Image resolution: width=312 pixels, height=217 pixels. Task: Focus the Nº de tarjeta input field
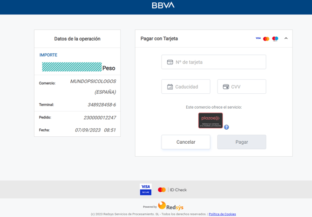219,62
